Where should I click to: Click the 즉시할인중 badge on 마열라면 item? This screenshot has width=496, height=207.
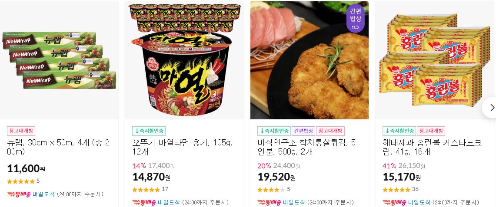(x=149, y=131)
